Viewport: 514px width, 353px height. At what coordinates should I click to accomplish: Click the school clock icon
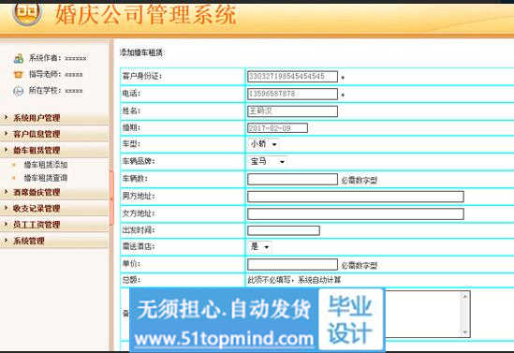[19, 91]
